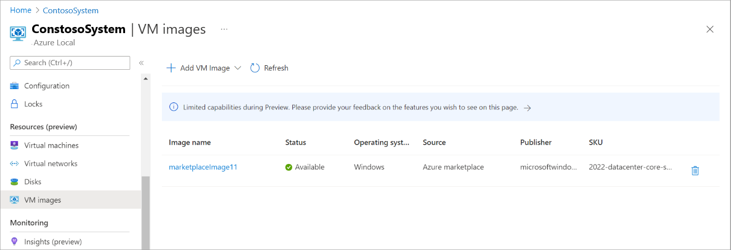Click the Disks sidebar icon
Viewport: 731px width, 250px height.
(x=14, y=182)
